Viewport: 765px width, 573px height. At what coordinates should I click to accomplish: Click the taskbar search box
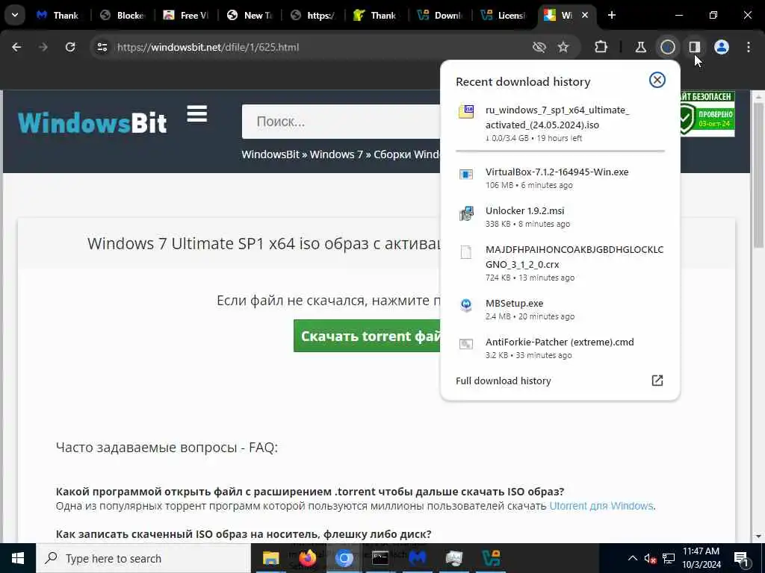click(x=143, y=558)
